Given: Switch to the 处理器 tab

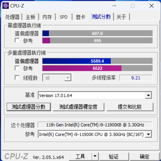Looking at the screenshot, I should [12, 17].
